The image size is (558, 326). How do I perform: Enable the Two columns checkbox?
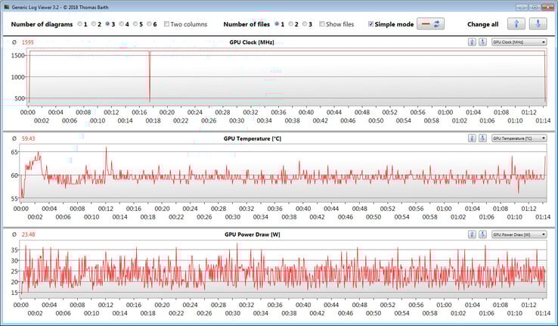[166, 24]
